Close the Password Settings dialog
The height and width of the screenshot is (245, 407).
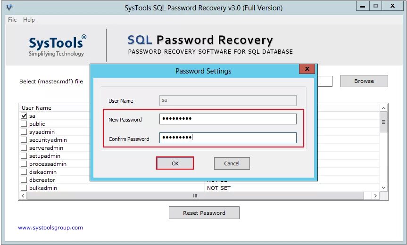coord(307,69)
